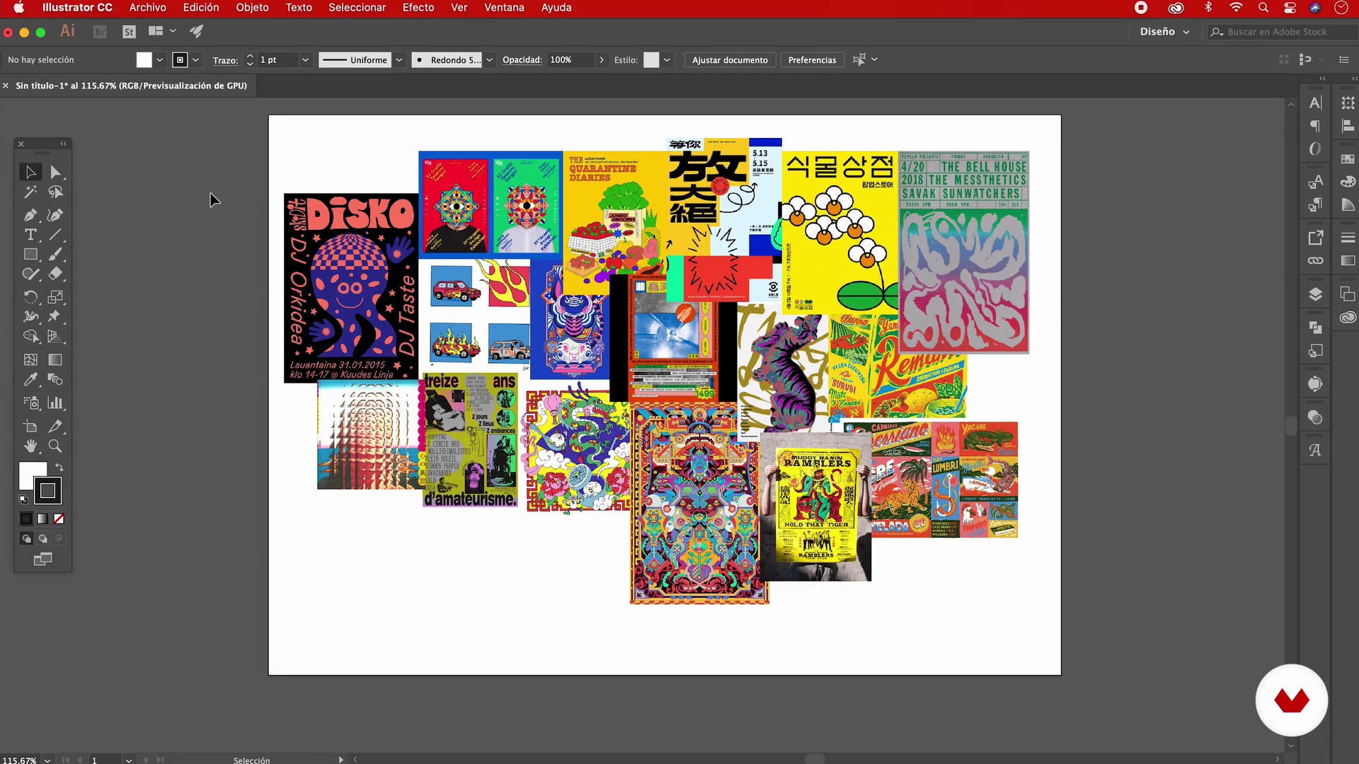Viewport: 1359px width, 764px height.
Task: Select the Artboard tool
Action: pyautogui.click(x=30, y=427)
